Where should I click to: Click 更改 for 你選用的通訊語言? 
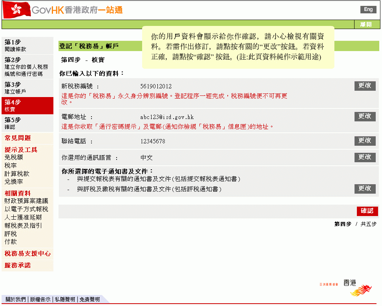click(x=365, y=157)
